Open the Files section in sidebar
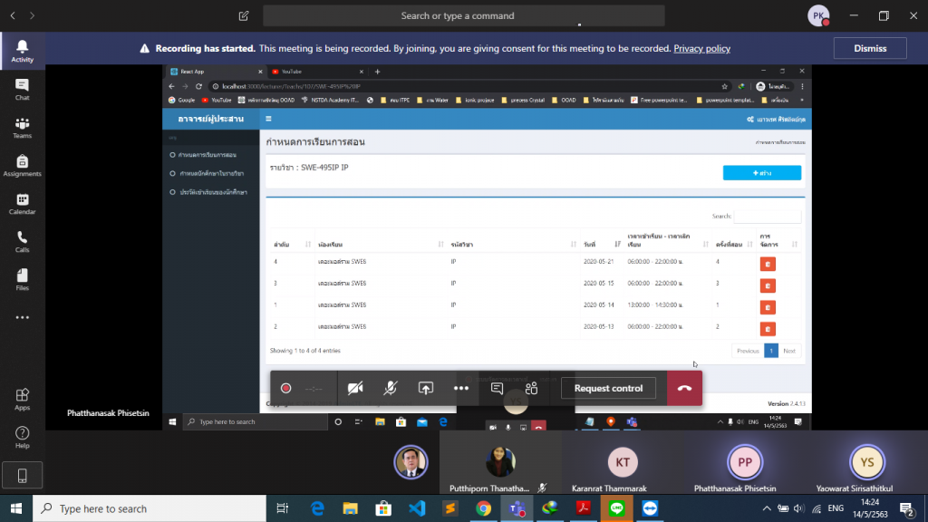 pos(22,279)
